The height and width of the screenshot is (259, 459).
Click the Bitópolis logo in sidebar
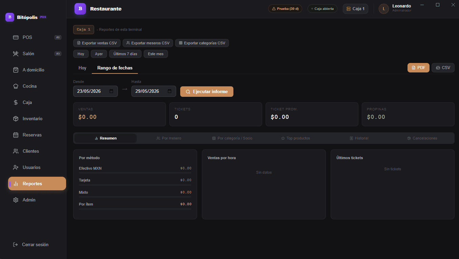10,17
